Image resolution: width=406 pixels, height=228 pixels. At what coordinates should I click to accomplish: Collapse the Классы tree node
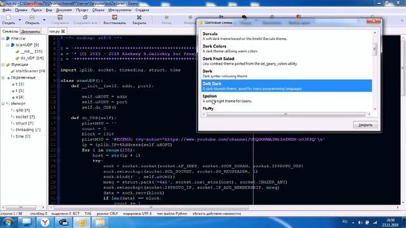tap(3, 38)
